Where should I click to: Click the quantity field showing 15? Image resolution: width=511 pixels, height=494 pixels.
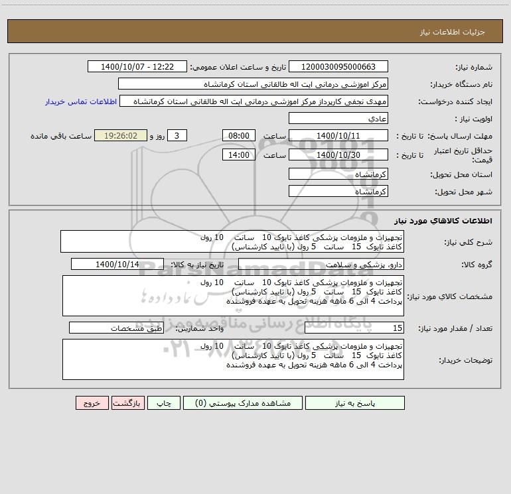point(354,328)
